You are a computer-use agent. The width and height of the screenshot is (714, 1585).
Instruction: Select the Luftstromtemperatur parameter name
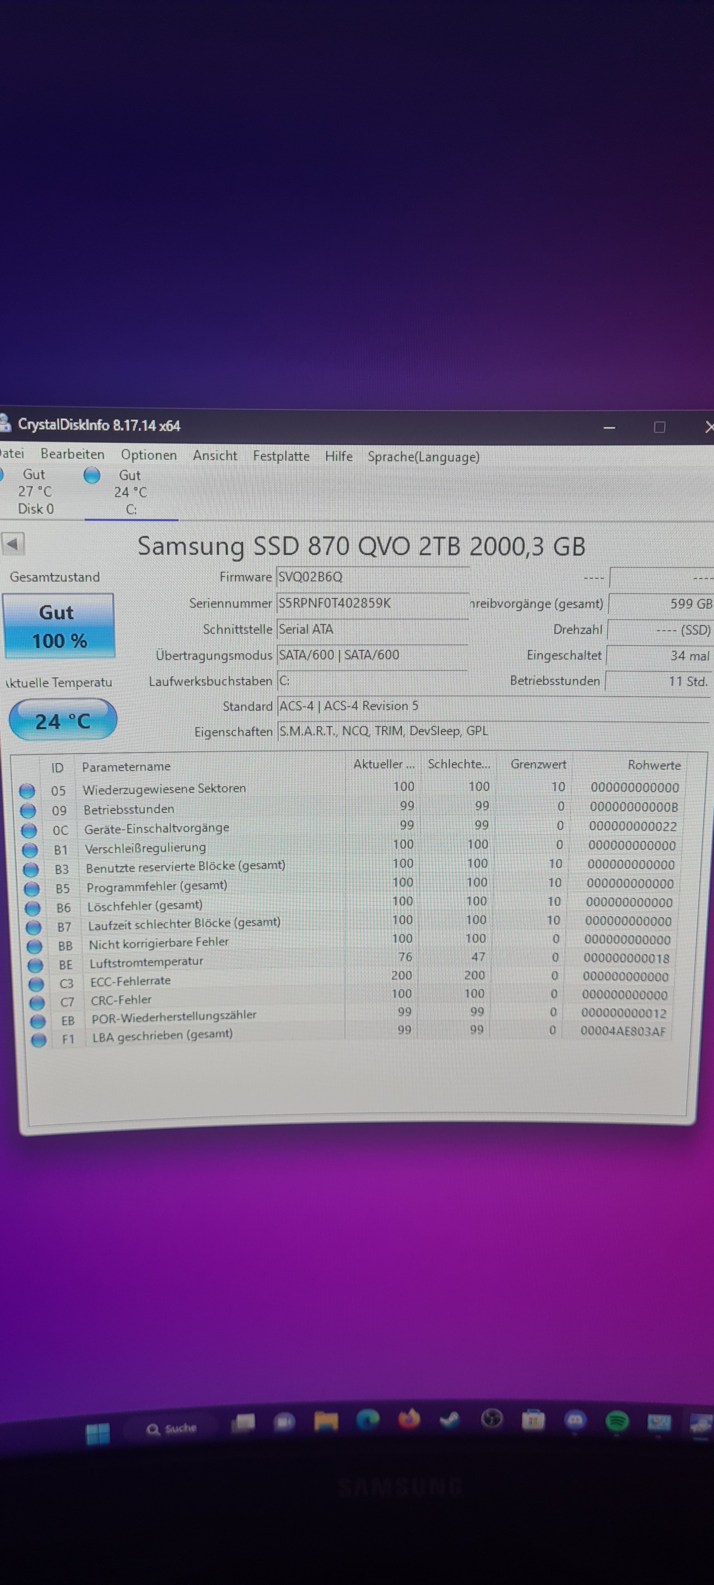[x=147, y=962]
